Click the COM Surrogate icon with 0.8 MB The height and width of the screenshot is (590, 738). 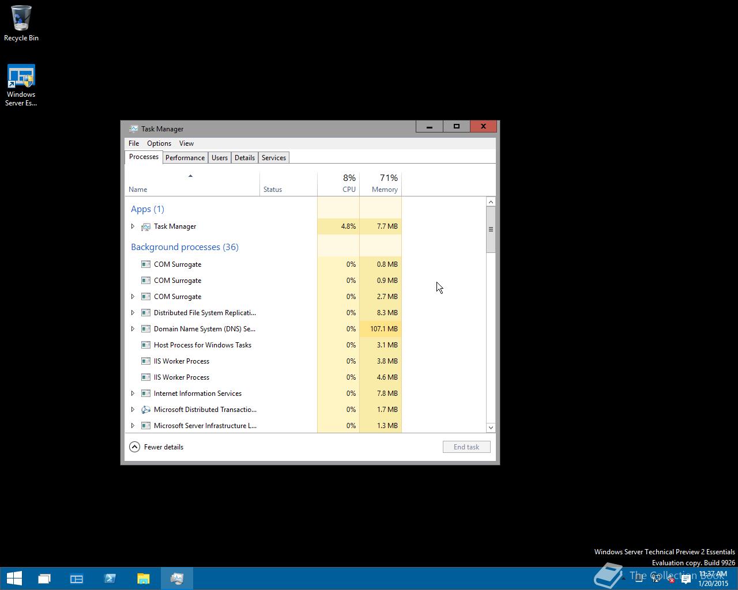146,264
